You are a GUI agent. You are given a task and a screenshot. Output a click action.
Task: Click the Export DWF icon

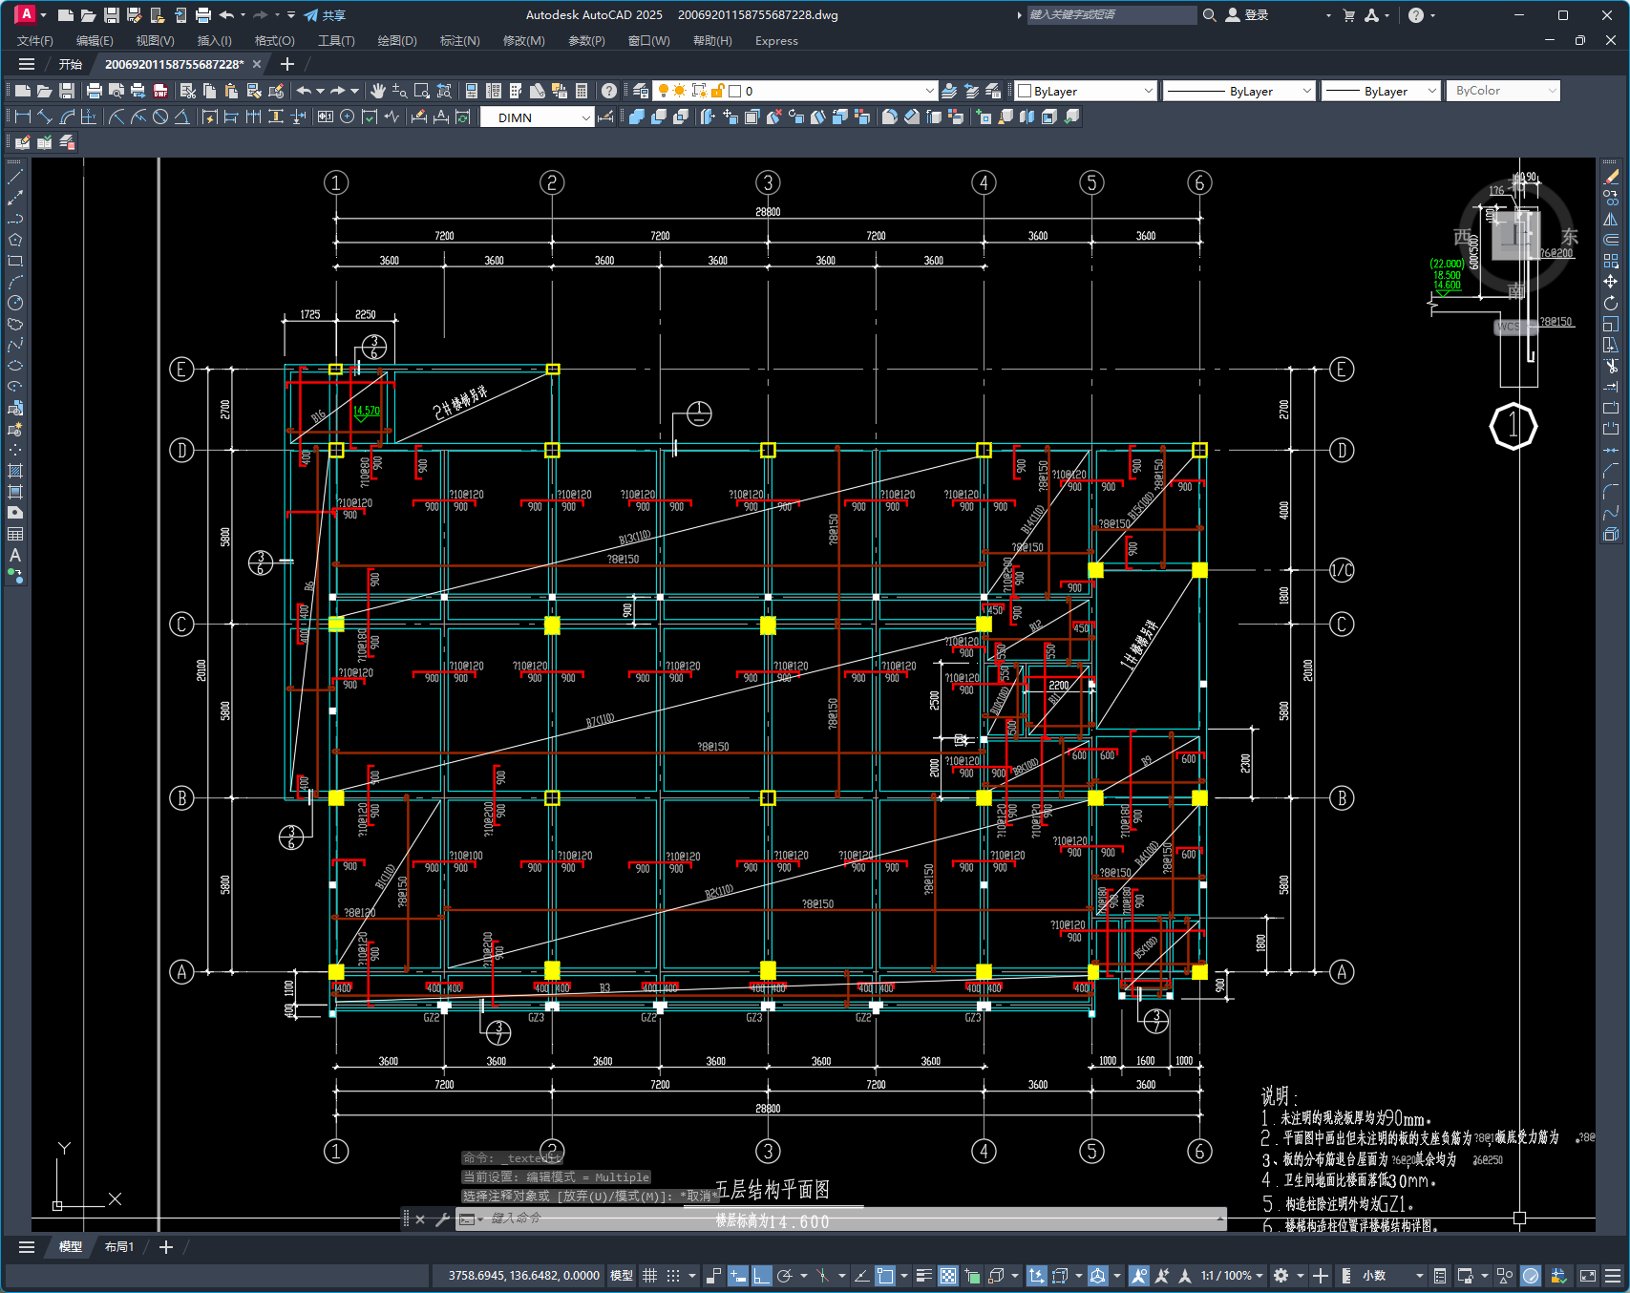[160, 91]
